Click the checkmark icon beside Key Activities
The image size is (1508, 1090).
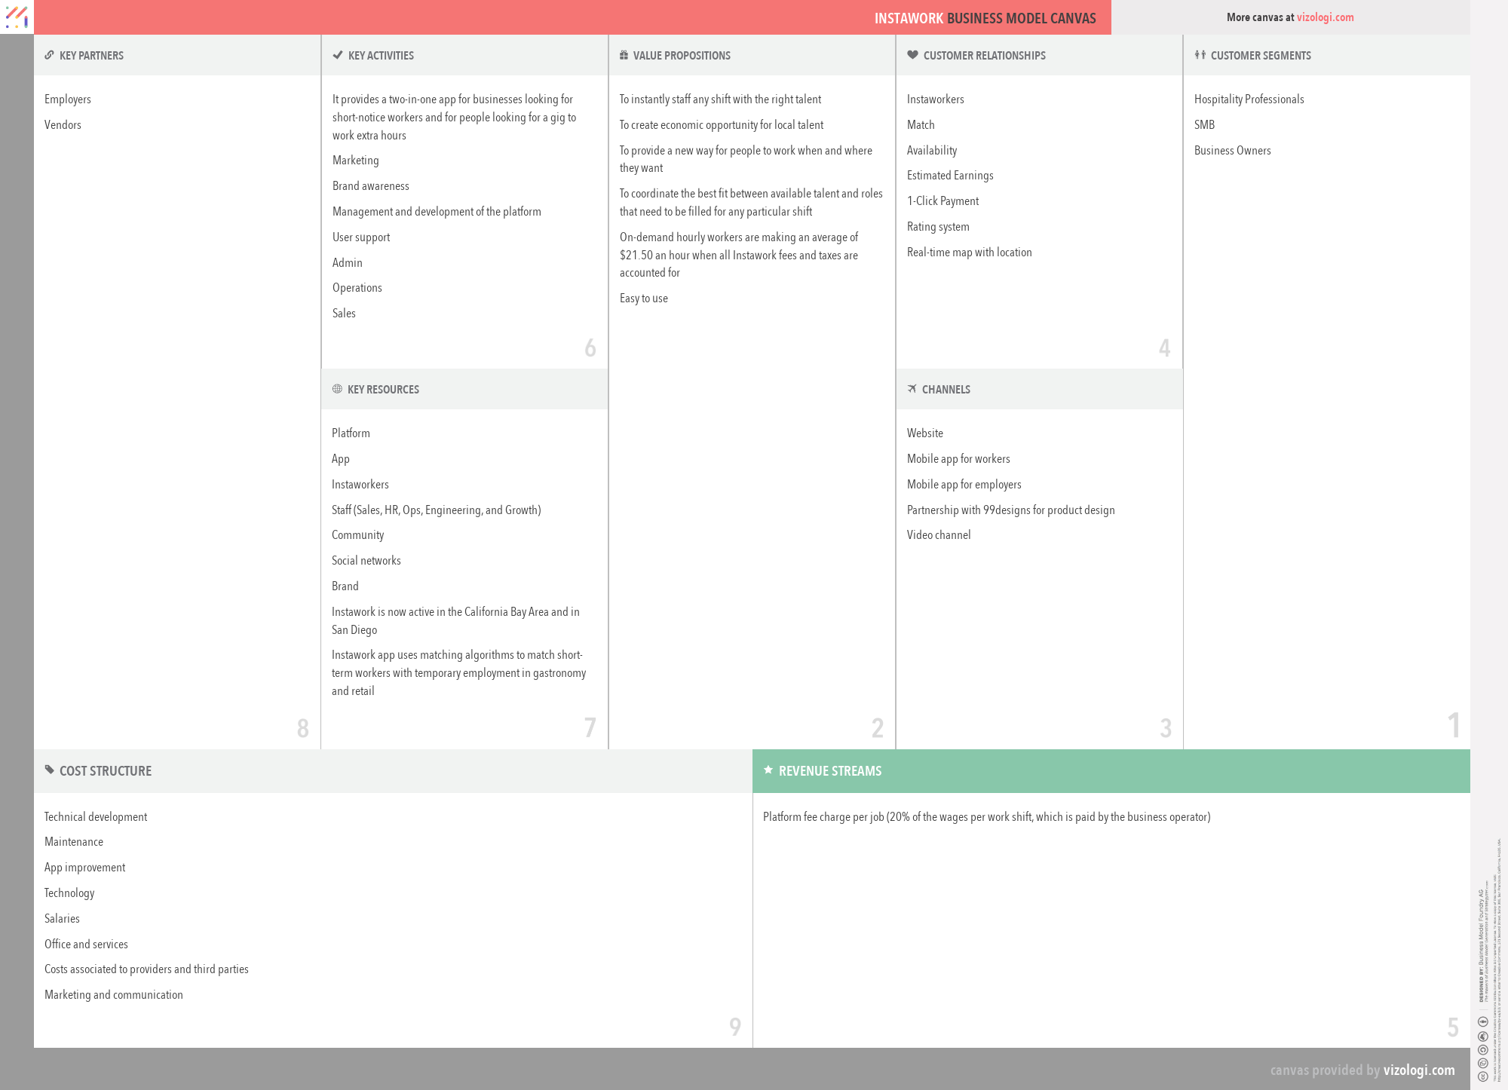pos(338,55)
